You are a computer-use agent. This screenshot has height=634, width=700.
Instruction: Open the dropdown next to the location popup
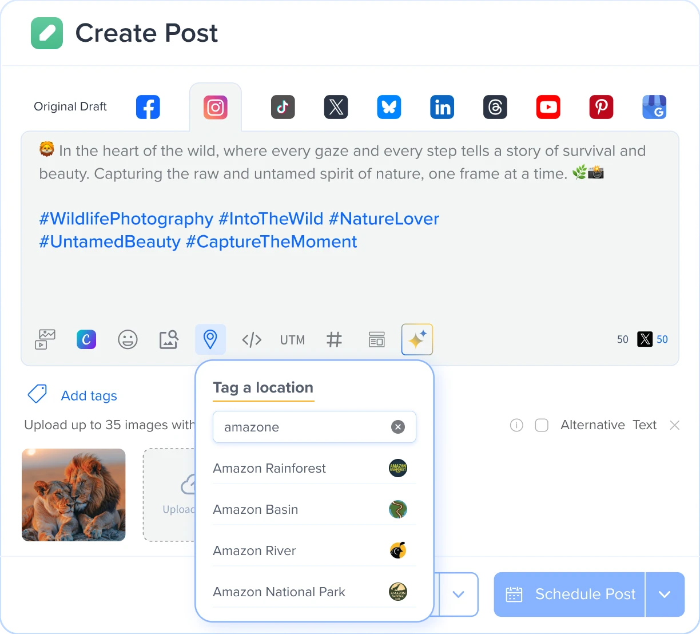[458, 595]
